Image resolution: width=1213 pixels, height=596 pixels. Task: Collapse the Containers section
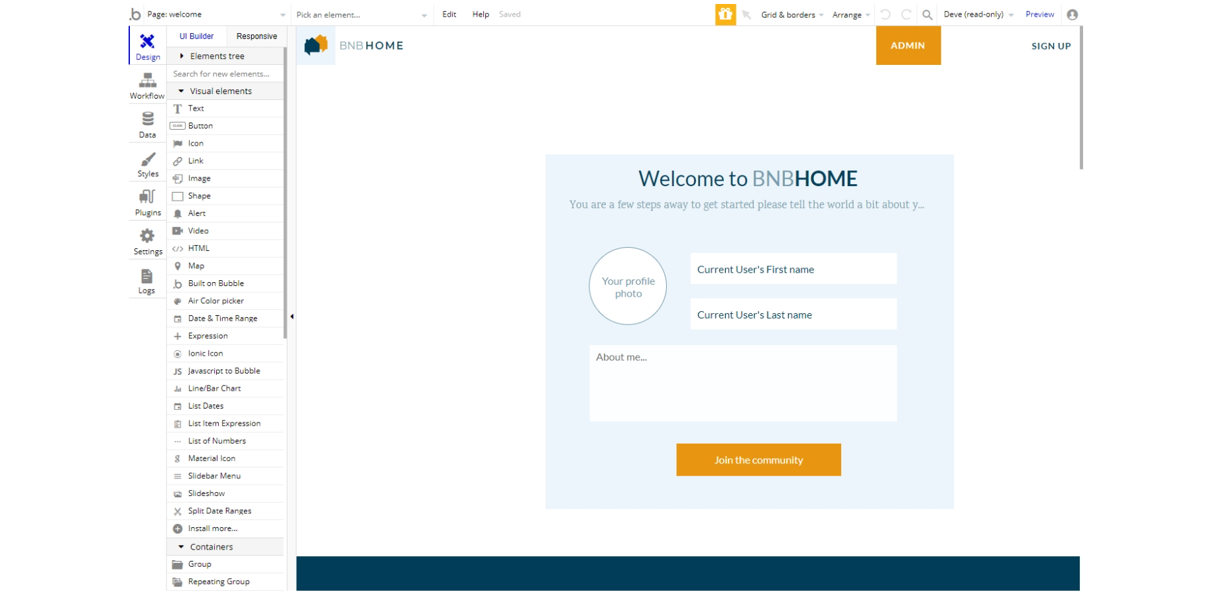225,547
